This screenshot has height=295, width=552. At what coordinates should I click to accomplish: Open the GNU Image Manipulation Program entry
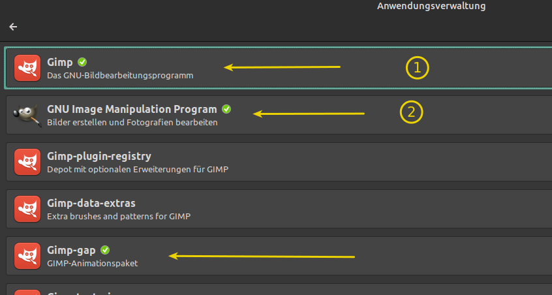132,110
